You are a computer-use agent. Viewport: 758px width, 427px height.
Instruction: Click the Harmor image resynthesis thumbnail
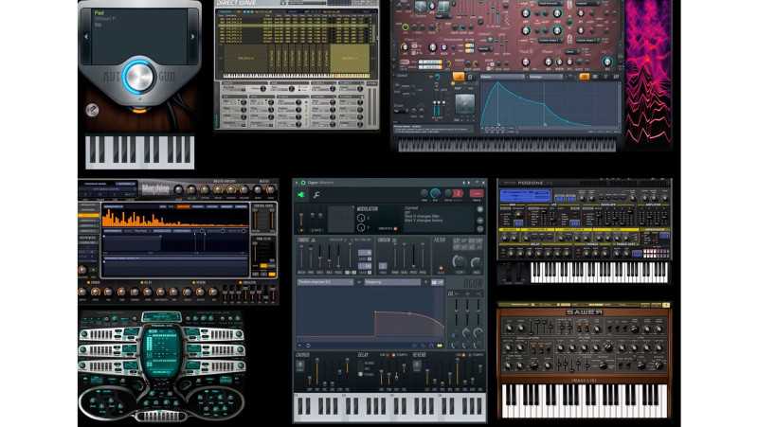[464, 104]
